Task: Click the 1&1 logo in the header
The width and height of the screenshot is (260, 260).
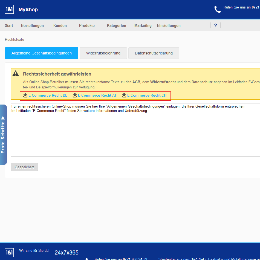Action: pyautogui.click(x=9, y=9)
